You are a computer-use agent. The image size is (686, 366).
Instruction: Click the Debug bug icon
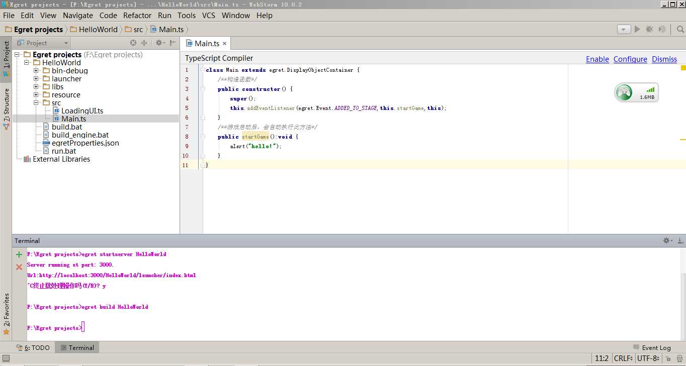coord(650,29)
